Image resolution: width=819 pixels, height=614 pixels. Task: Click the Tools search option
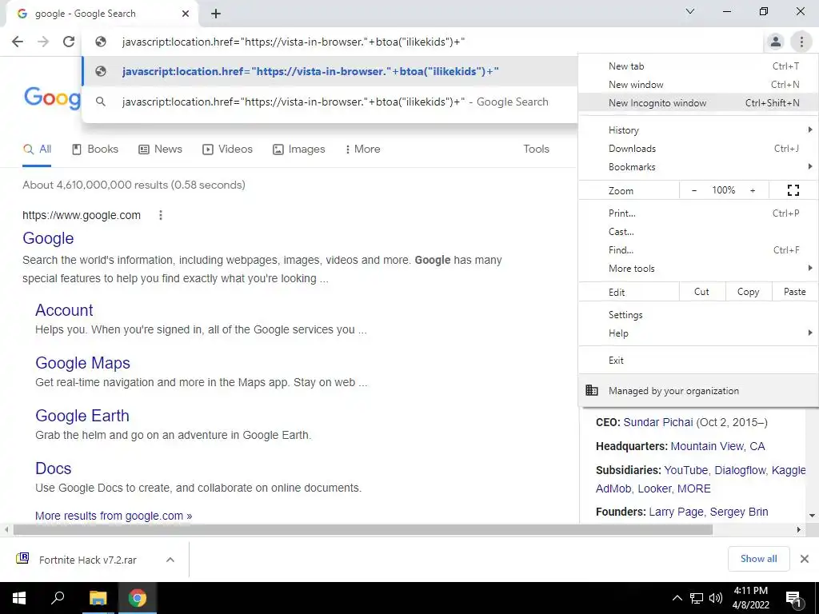[x=537, y=150]
